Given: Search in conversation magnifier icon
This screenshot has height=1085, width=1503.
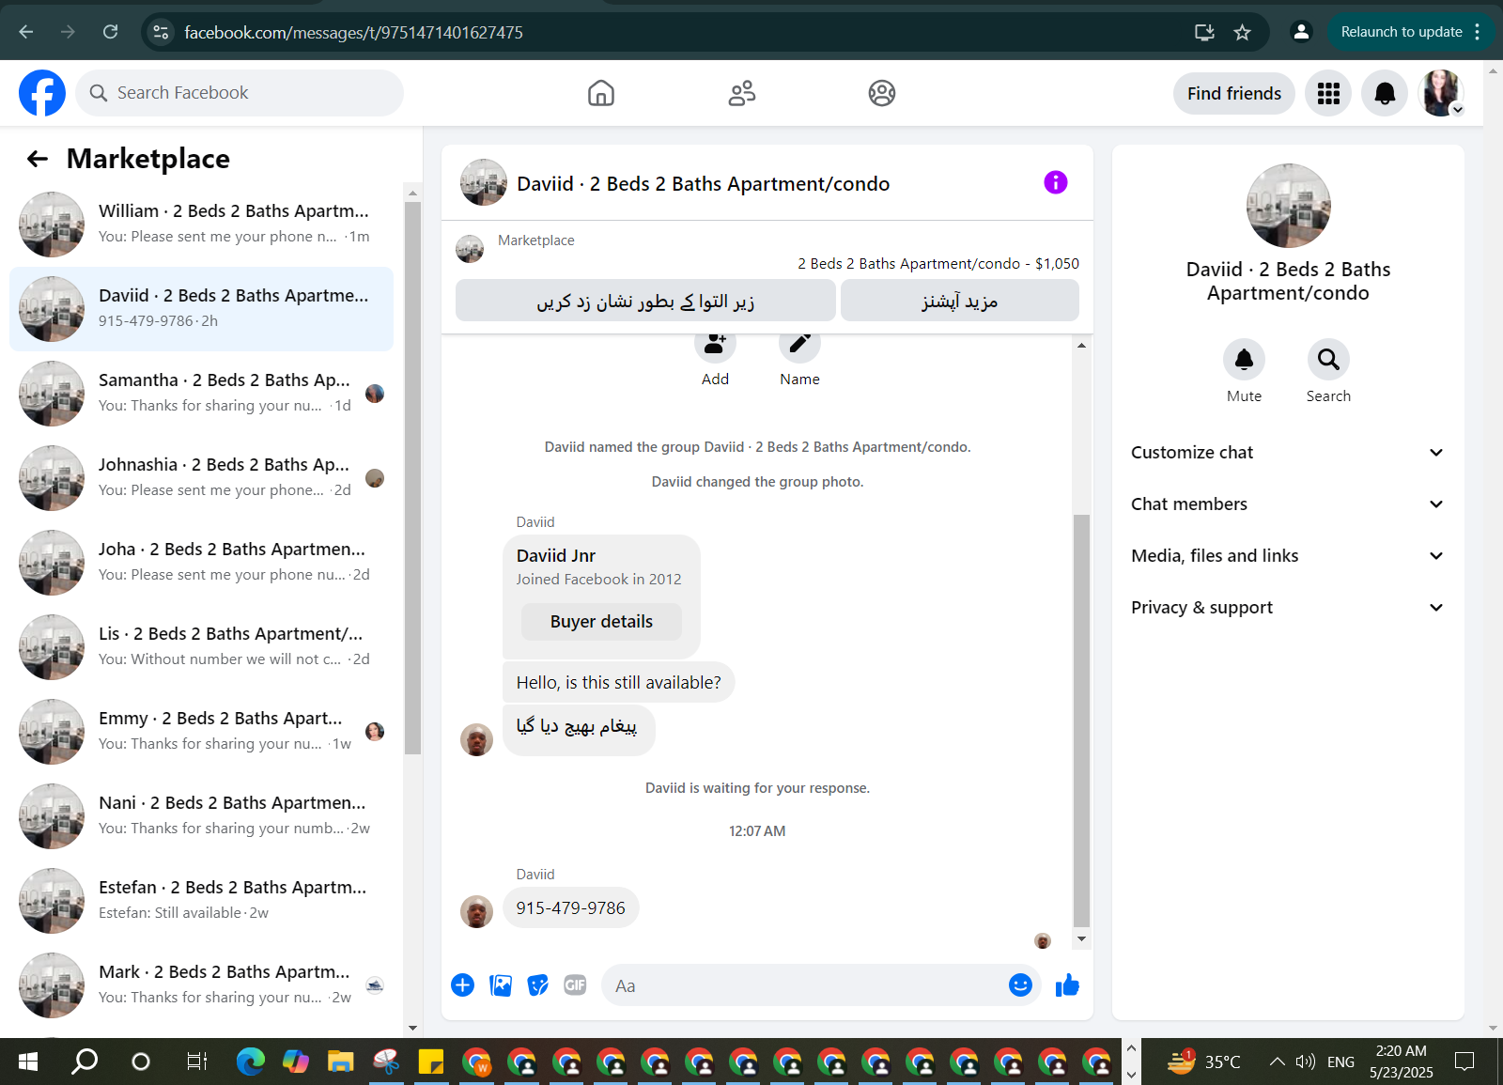Looking at the screenshot, I should coord(1328,359).
